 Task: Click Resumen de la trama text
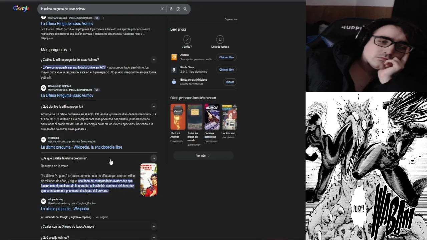[x=54, y=166]
